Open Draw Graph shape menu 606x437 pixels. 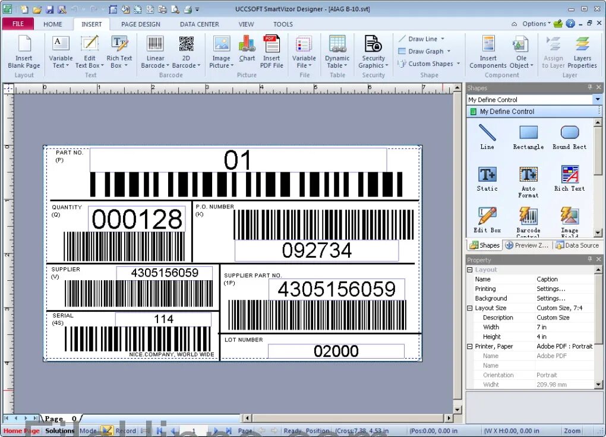point(425,51)
